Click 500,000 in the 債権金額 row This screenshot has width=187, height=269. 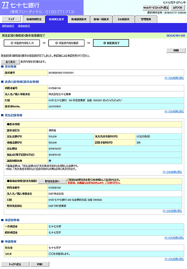coord(53,142)
